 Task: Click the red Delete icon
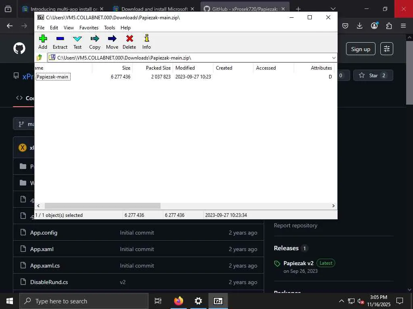129,42
